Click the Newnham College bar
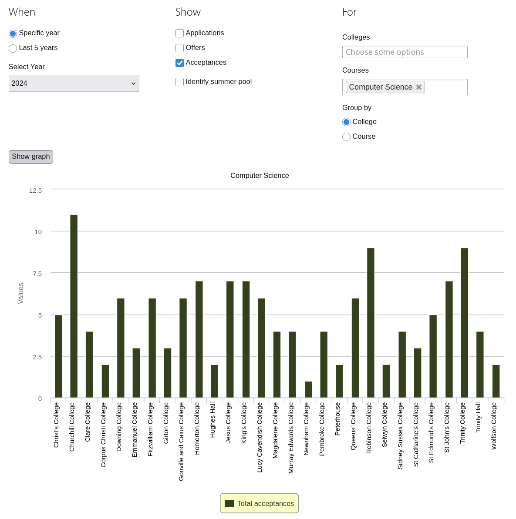 [308, 389]
